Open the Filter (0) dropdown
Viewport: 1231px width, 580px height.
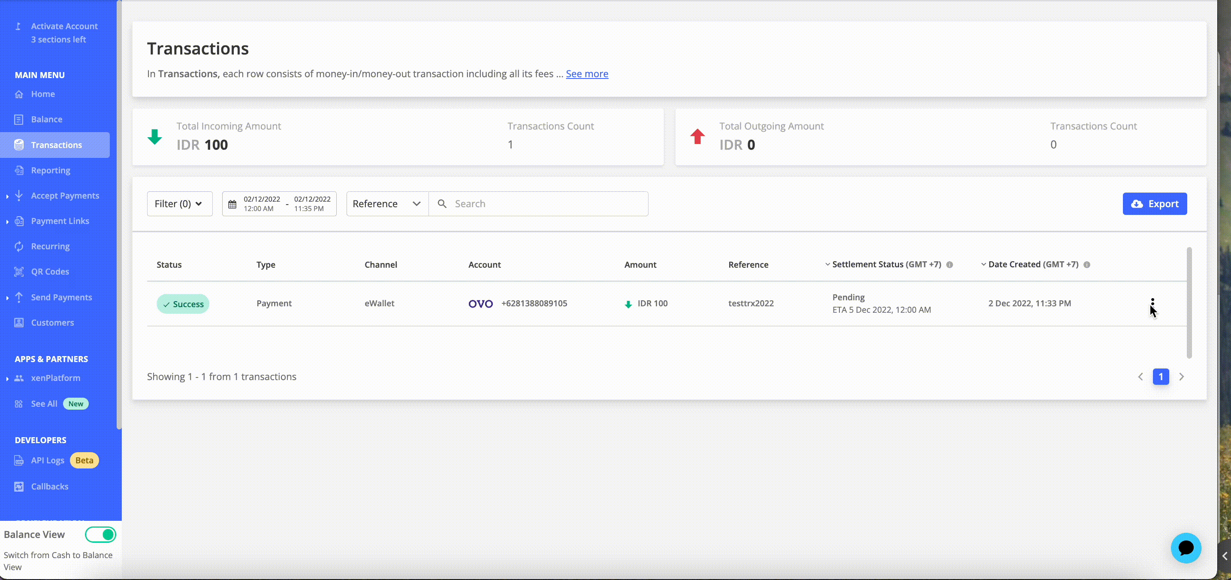pyautogui.click(x=180, y=204)
